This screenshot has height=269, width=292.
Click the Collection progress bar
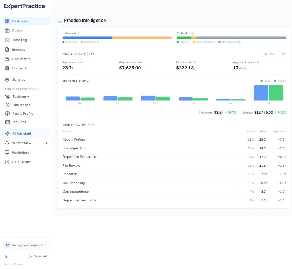[x=231, y=38]
